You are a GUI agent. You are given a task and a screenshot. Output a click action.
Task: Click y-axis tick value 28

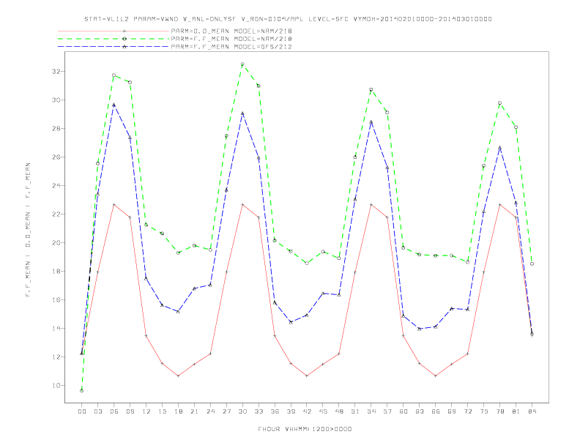click(56, 129)
